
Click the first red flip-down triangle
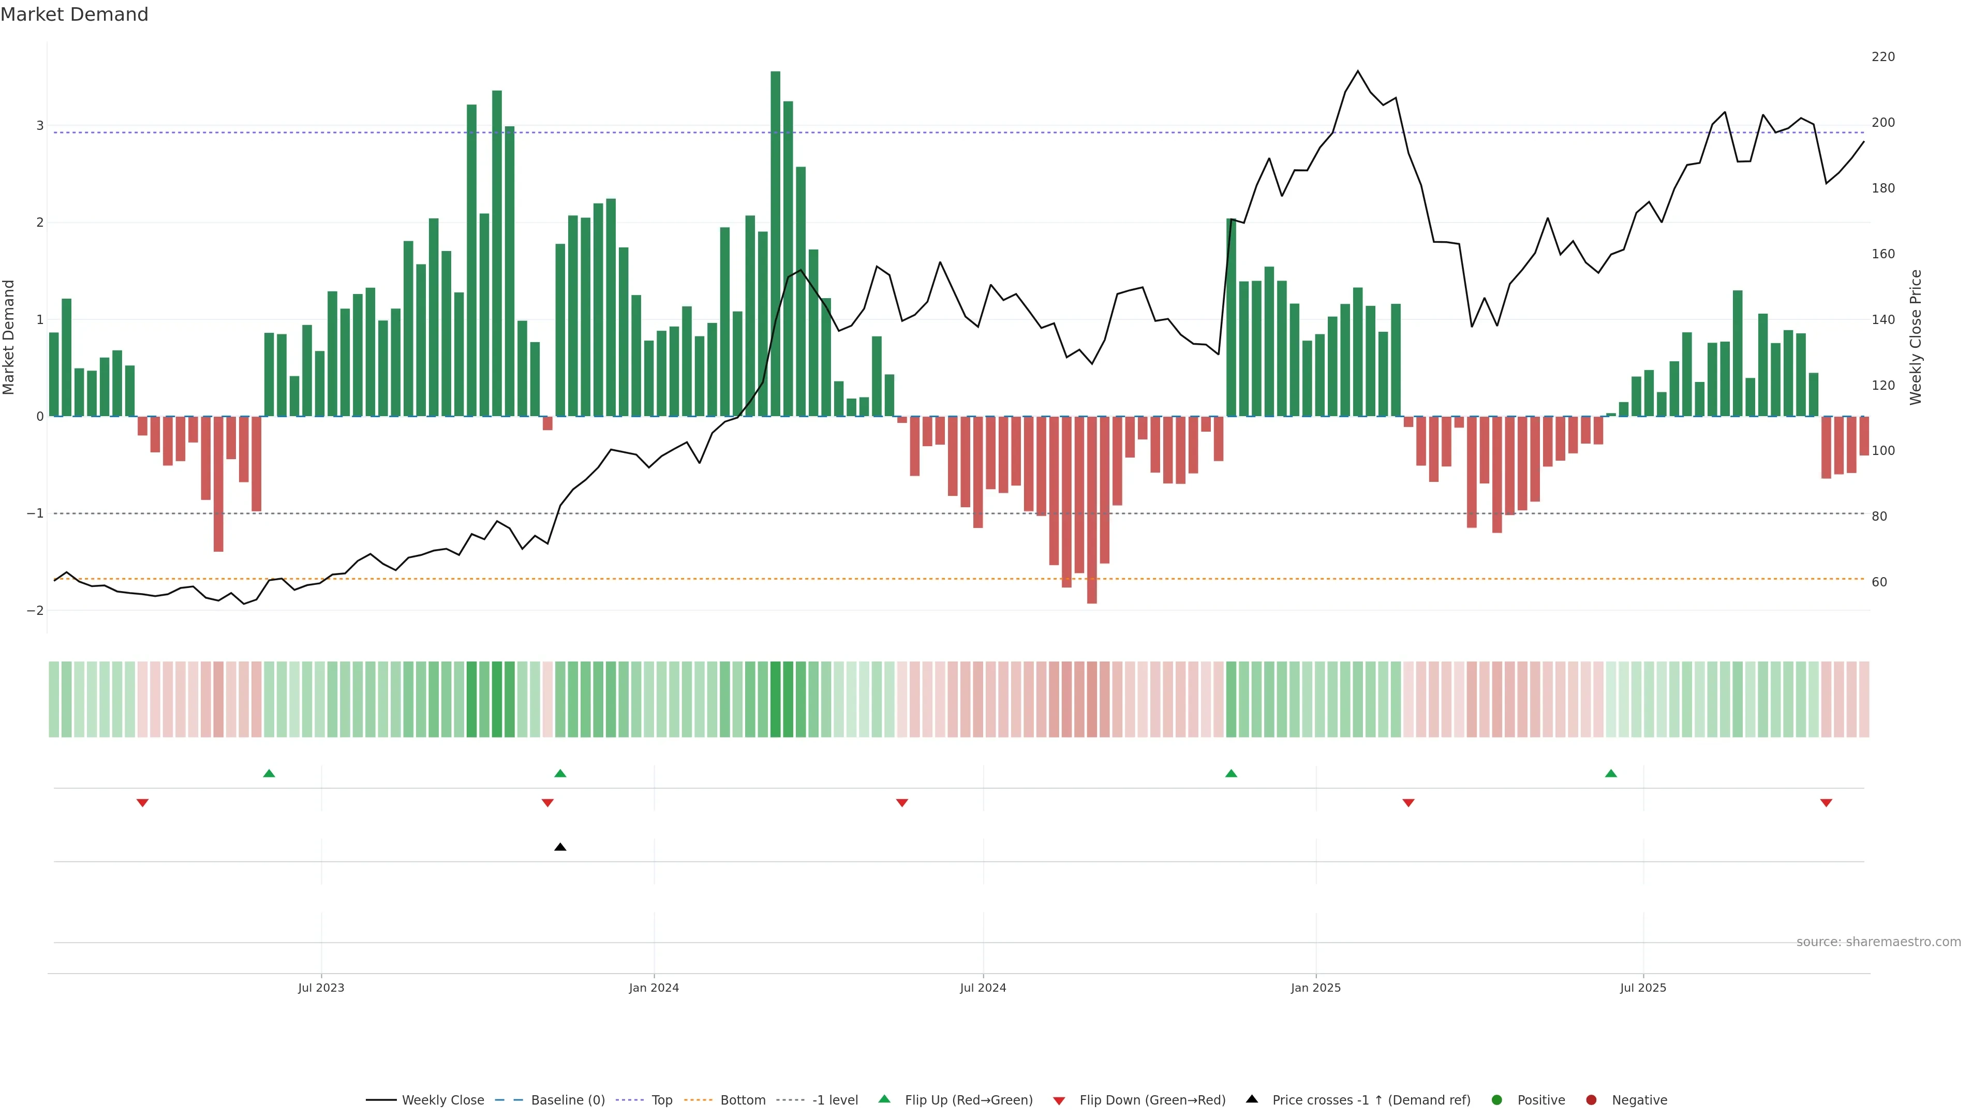pyautogui.click(x=142, y=803)
